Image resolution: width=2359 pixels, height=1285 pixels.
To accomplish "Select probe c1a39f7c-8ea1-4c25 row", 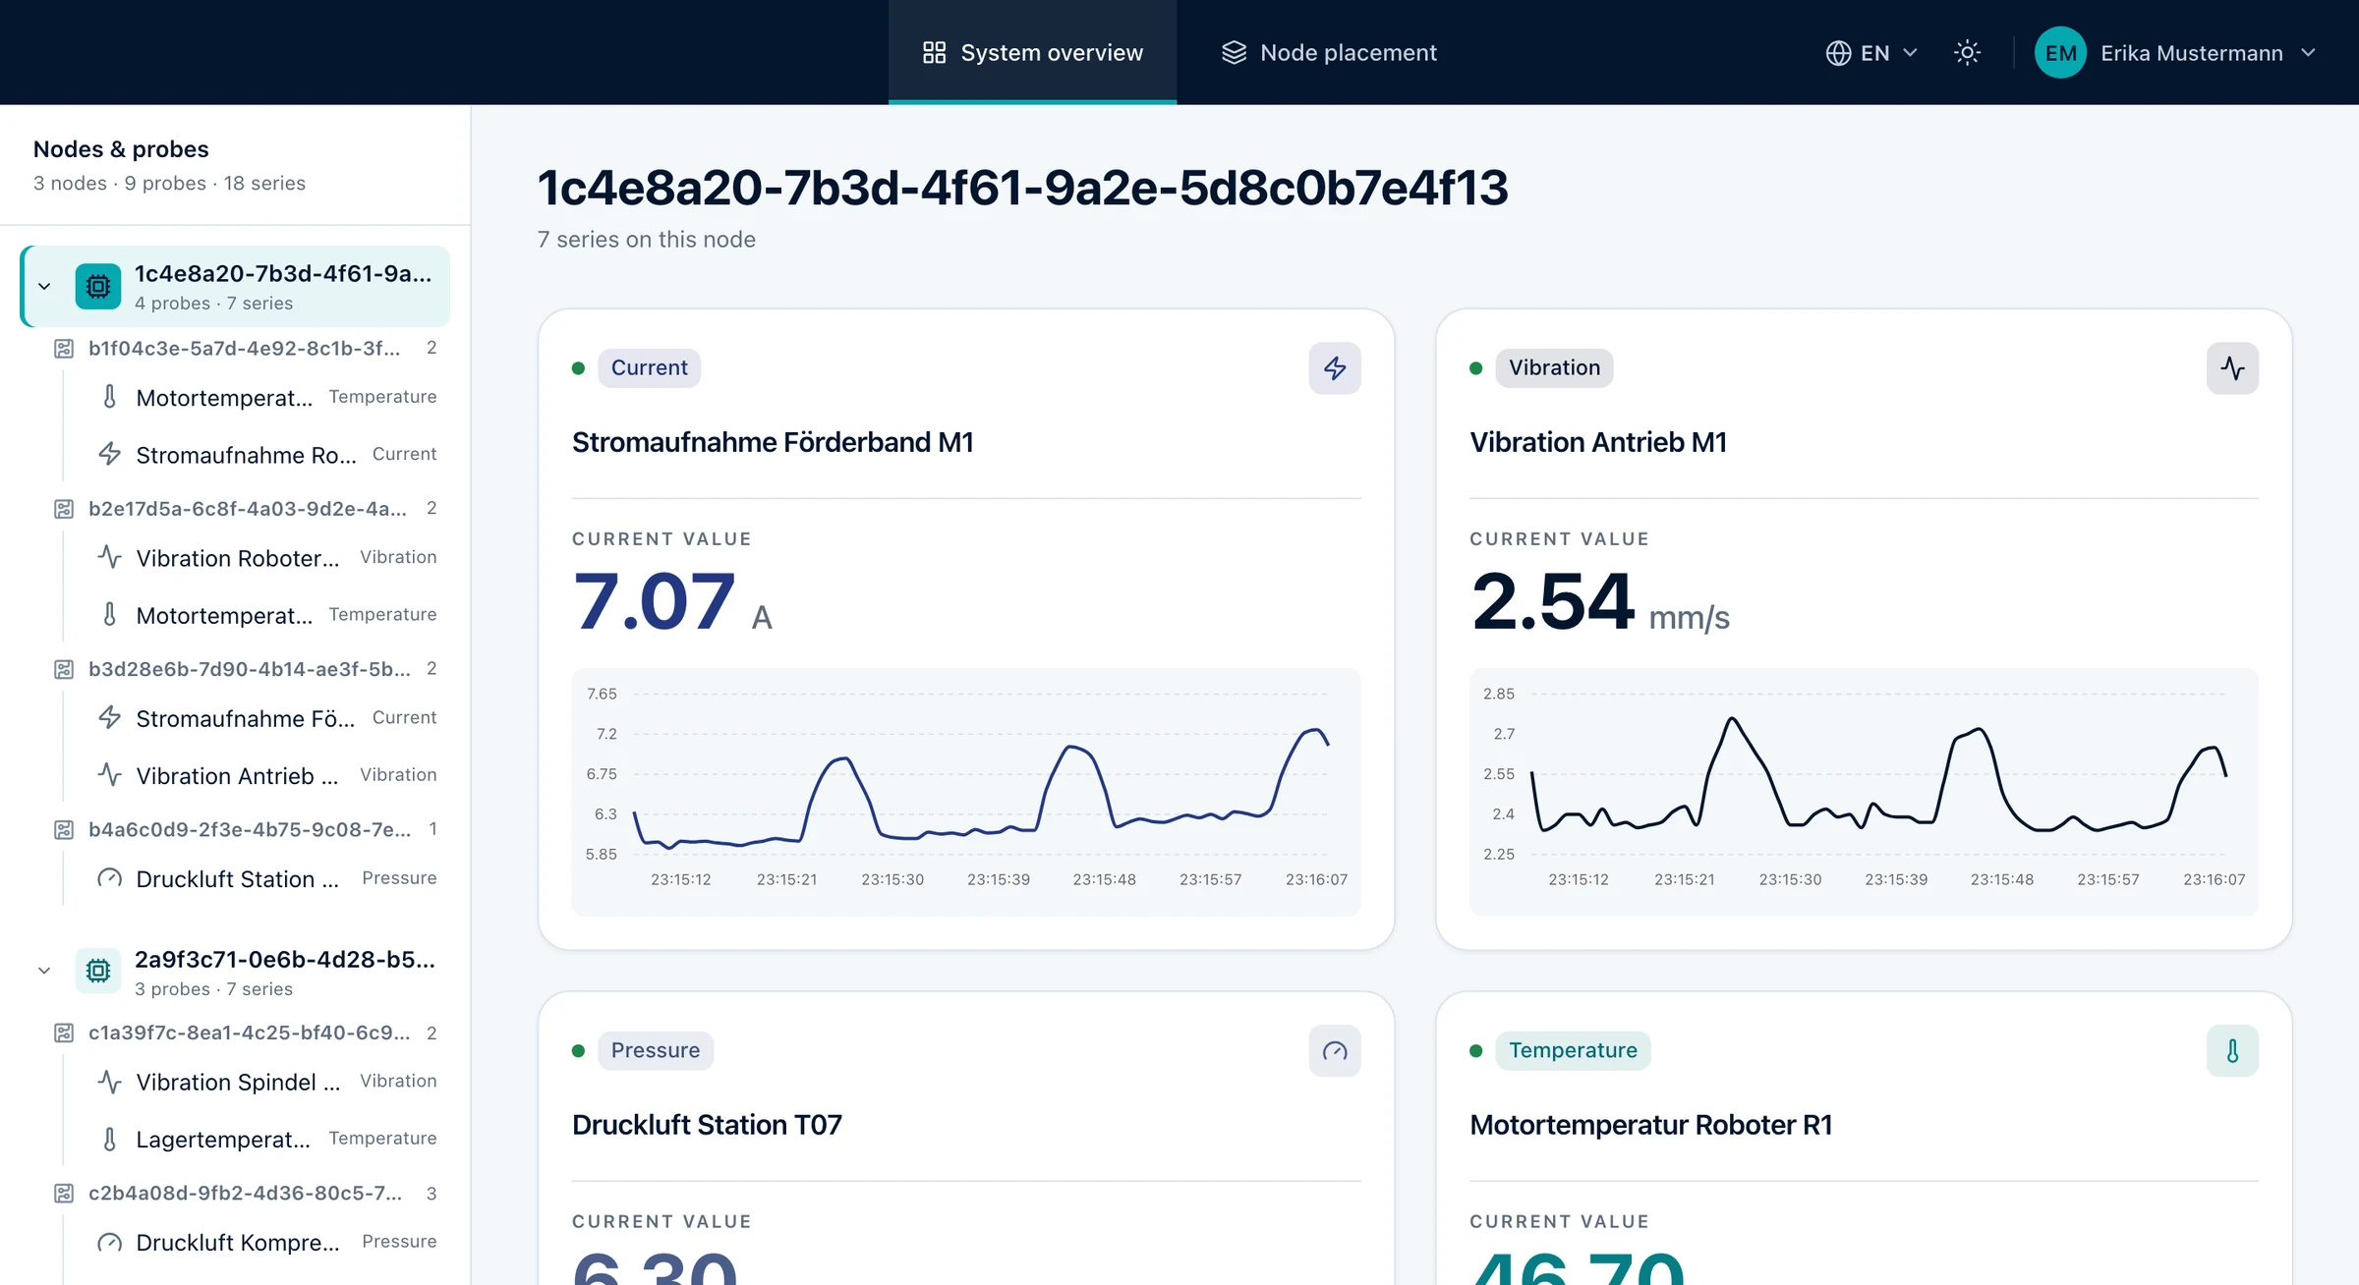I will click(x=245, y=1034).
